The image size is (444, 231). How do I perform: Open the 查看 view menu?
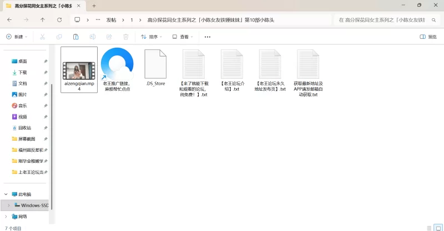pyautogui.click(x=183, y=37)
